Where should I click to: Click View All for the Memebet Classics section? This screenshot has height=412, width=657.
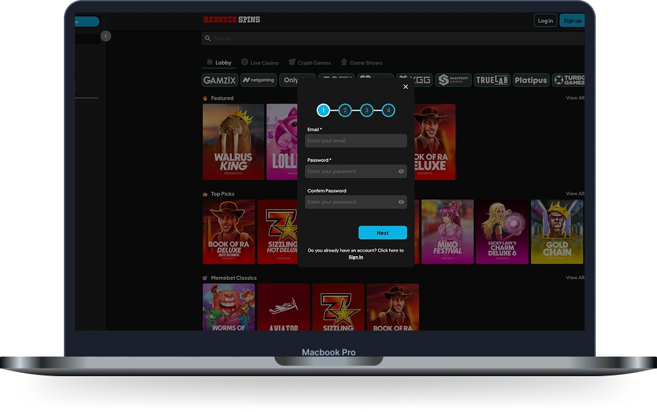point(575,278)
